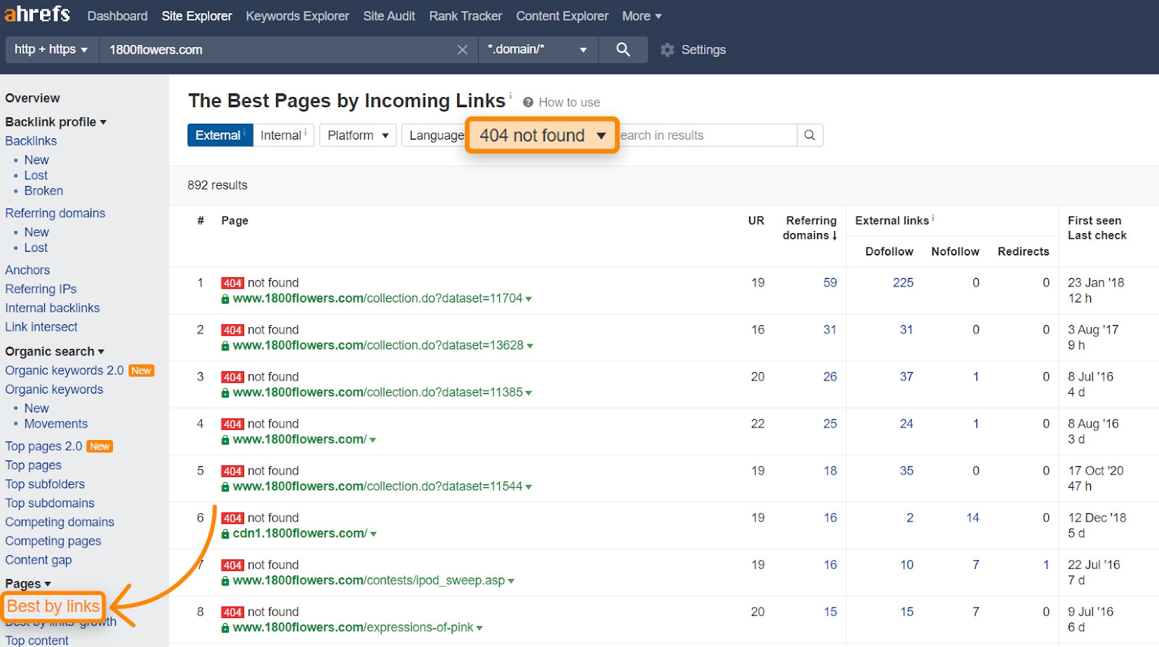Click the magnifying glass search button in header
The height and width of the screenshot is (647, 1159).
point(623,50)
